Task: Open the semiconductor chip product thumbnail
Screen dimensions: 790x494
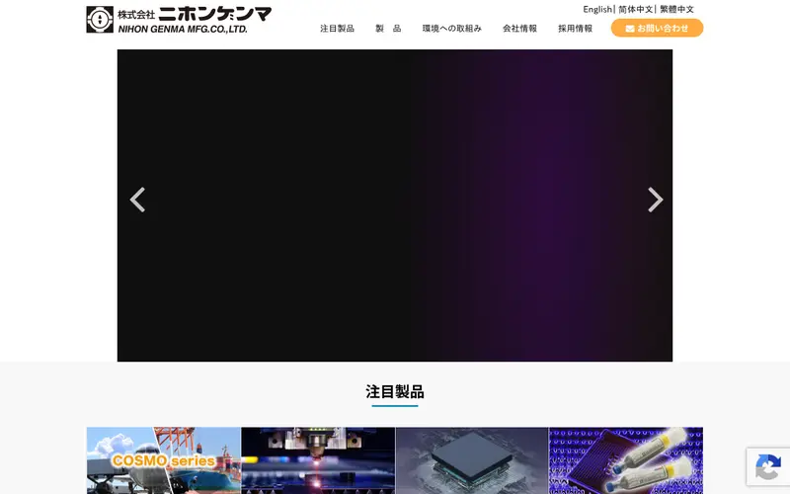Action: coord(472,460)
